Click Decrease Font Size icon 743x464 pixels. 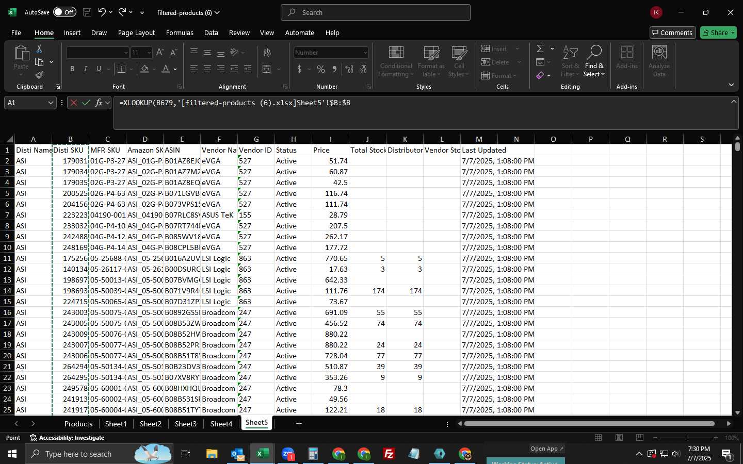[x=173, y=52]
